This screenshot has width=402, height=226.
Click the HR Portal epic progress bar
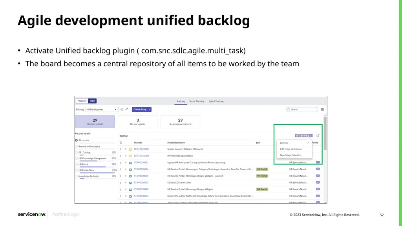click(97, 167)
